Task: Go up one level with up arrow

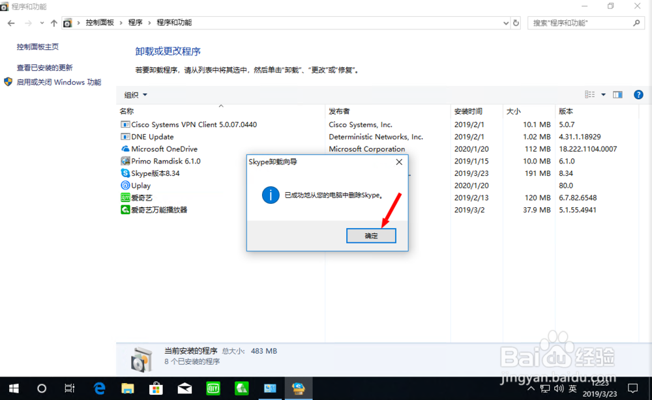Action: (53, 23)
